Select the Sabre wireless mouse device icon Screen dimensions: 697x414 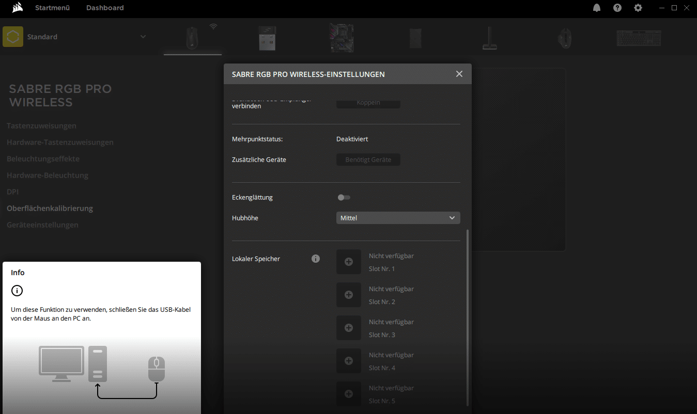pos(192,38)
